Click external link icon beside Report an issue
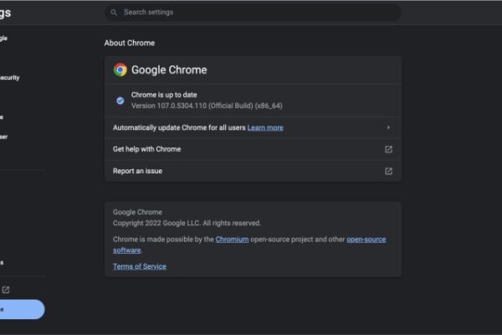 (388, 171)
